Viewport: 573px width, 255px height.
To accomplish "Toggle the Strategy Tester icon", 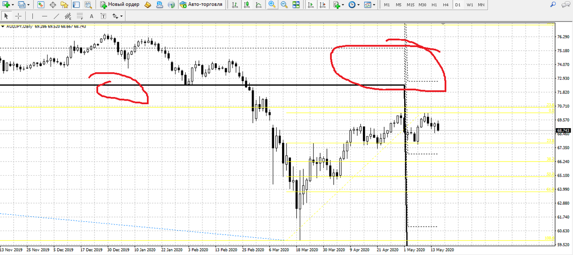I will pos(88,4).
